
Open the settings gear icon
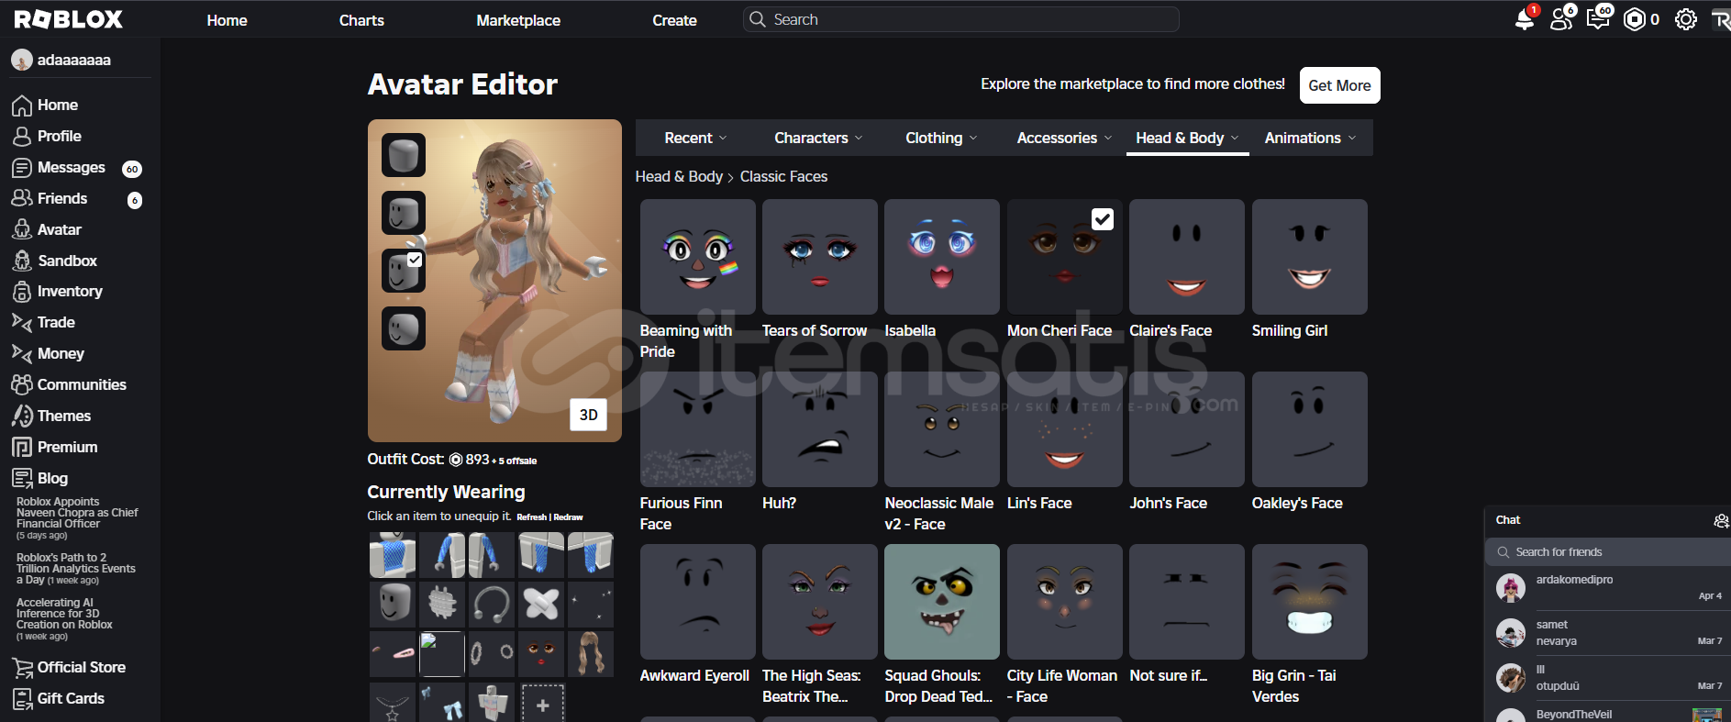pos(1686,19)
